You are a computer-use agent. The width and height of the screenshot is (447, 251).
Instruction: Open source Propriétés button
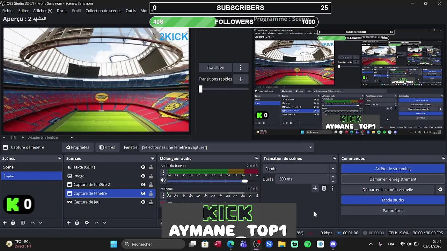78,147
